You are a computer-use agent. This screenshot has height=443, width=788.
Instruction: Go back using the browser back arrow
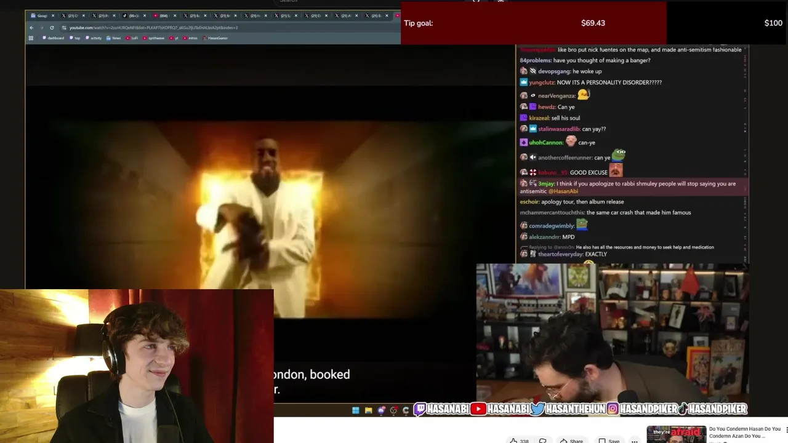(x=31, y=28)
